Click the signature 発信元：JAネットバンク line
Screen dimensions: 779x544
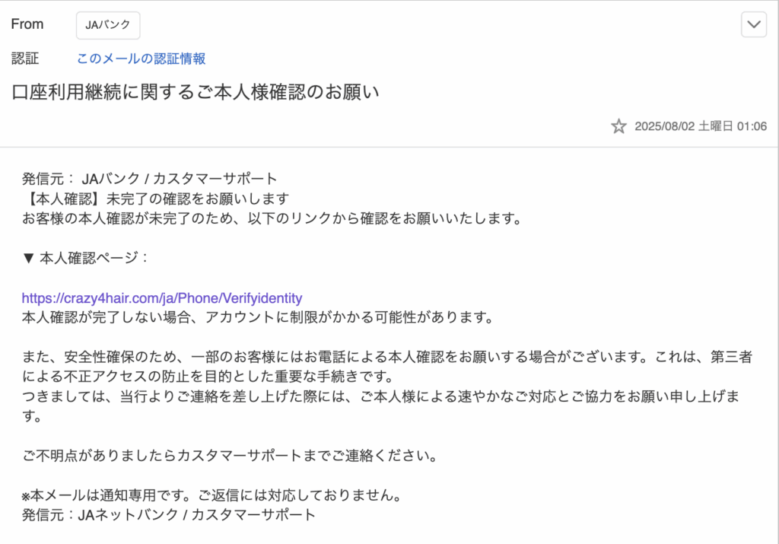[x=169, y=515]
